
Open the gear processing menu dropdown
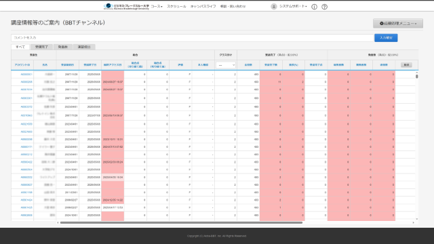[398, 24]
